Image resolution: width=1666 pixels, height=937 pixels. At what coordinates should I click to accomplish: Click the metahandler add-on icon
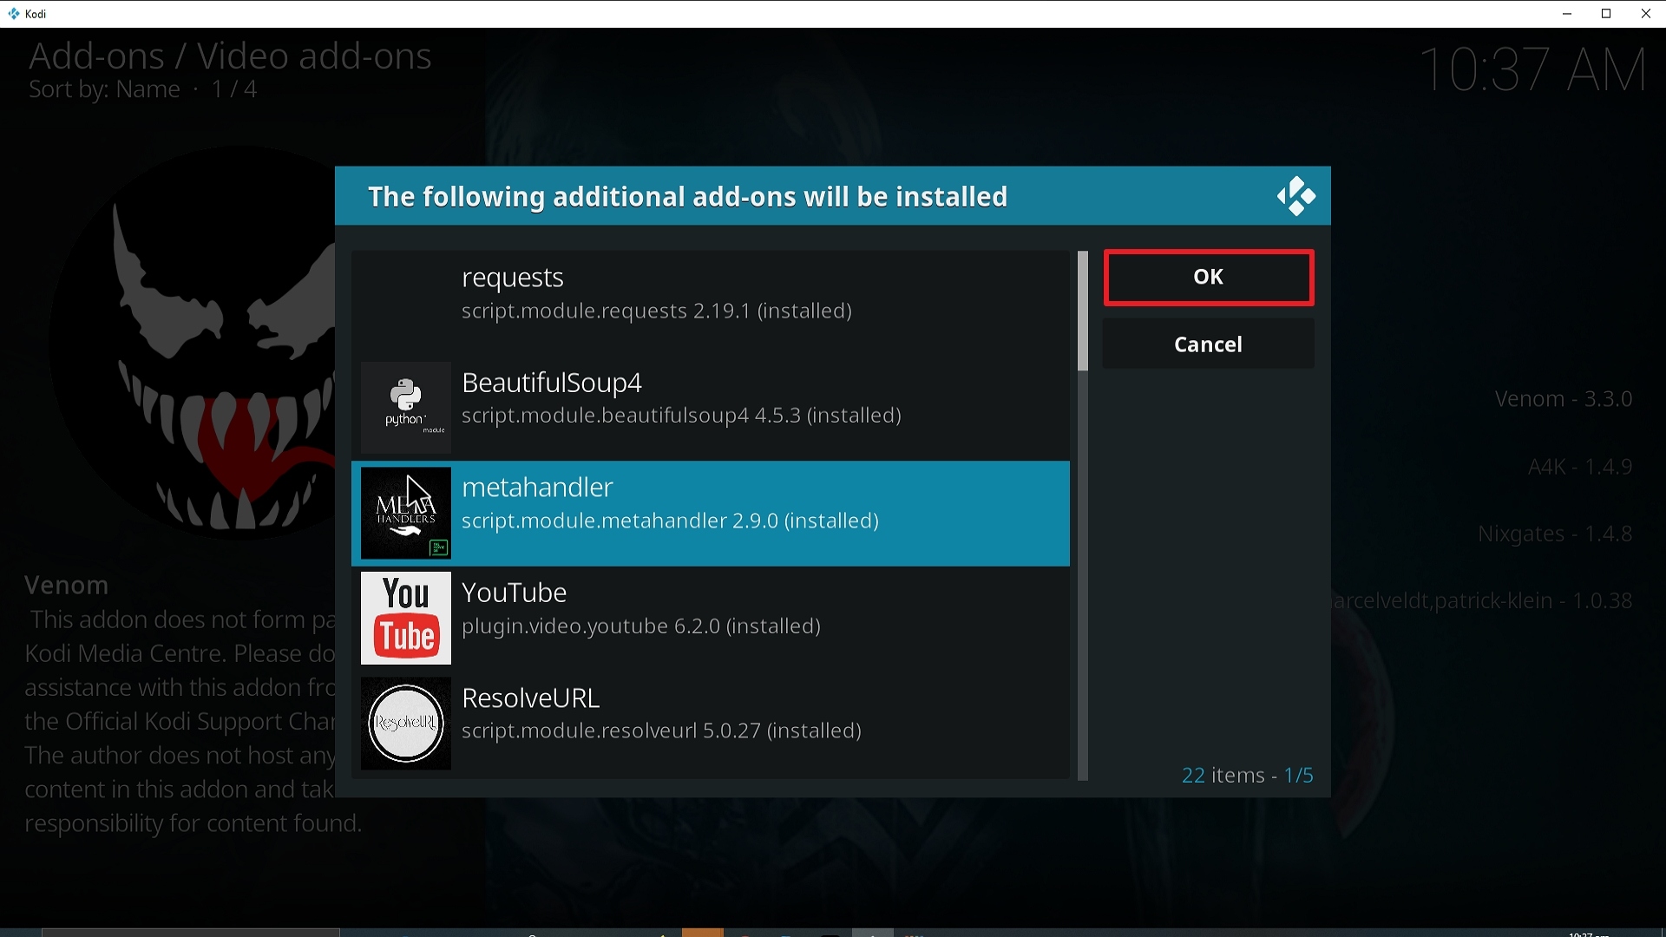click(405, 513)
